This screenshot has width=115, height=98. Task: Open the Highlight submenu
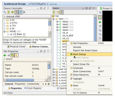[x=89, y=79]
